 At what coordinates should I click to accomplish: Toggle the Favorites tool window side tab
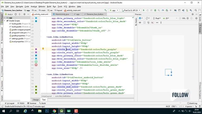coord(2,86)
